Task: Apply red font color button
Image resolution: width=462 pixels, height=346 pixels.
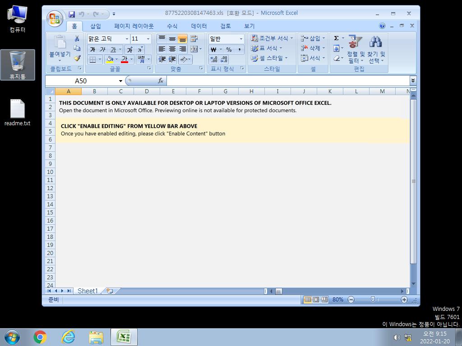Action: 125,59
